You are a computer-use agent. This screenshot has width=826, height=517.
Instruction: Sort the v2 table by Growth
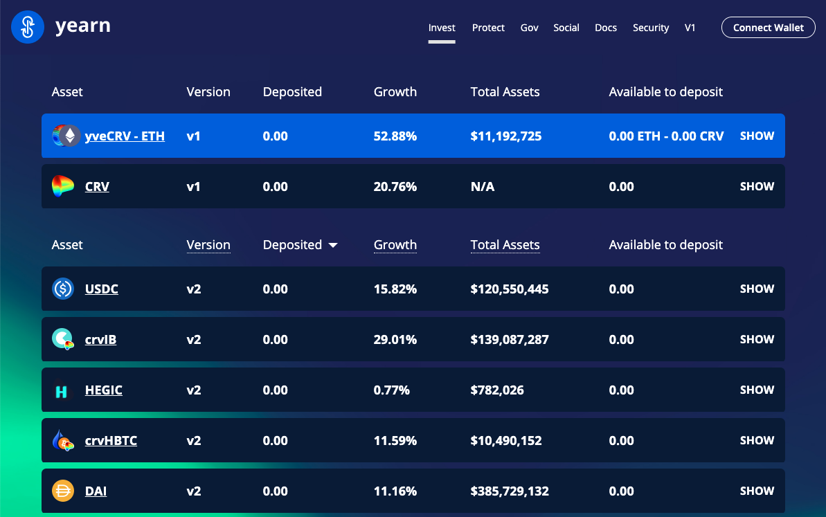click(395, 245)
